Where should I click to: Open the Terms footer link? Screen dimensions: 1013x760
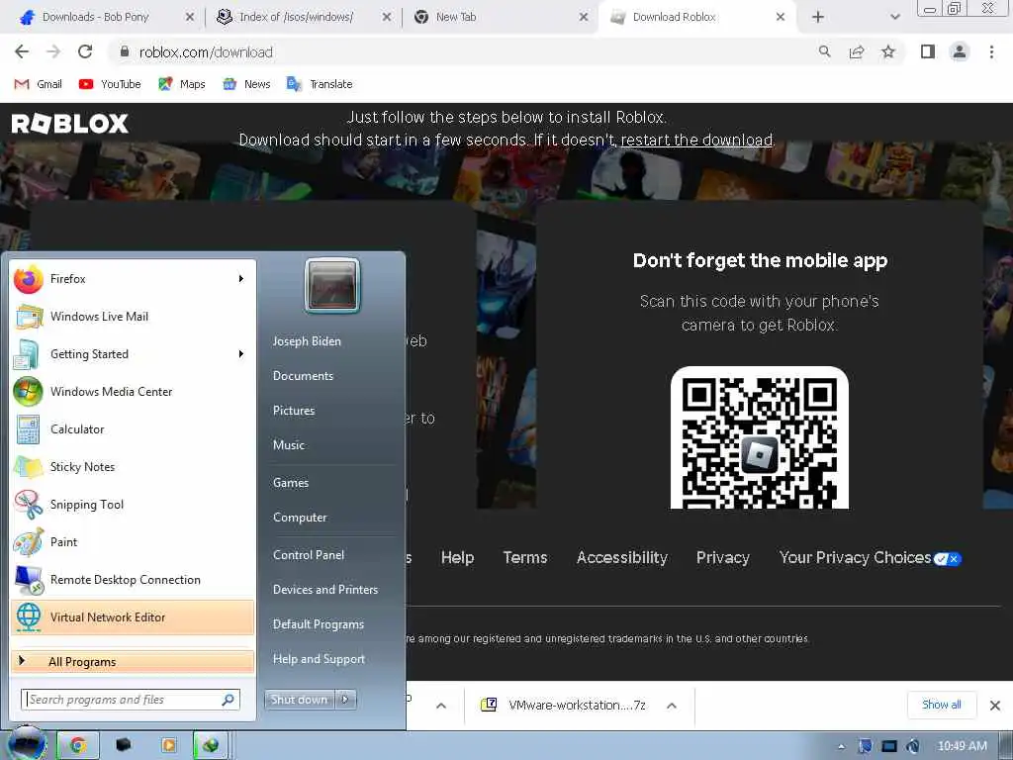[x=525, y=557]
